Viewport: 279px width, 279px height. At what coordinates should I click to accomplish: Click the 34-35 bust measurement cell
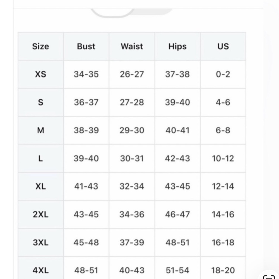pyautogui.click(x=86, y=74)
